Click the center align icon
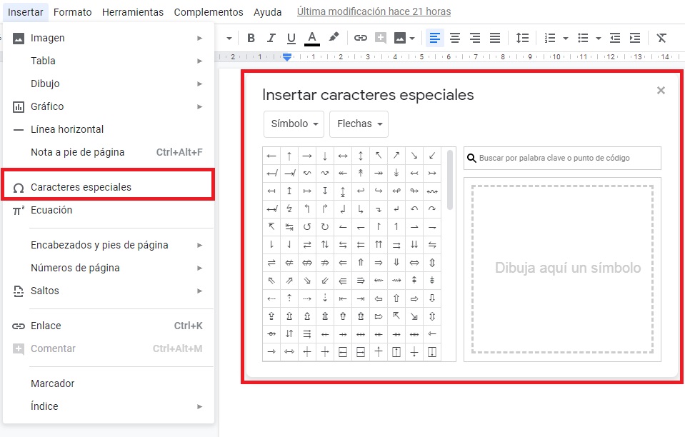 454,38
